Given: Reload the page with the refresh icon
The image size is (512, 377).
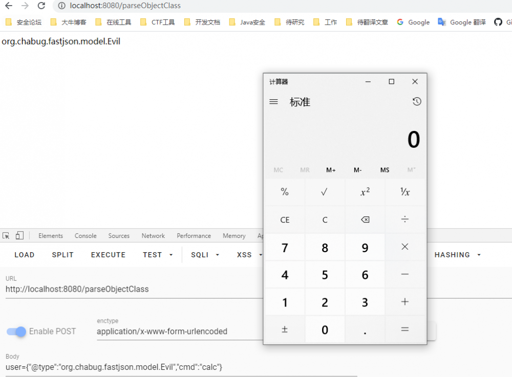Looking at the screenshot, I should tap(41, 6).
